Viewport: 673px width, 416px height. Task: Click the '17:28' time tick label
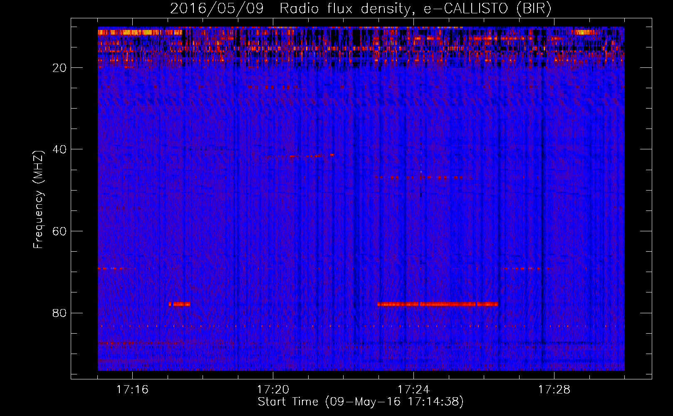[x=554, y=390]
